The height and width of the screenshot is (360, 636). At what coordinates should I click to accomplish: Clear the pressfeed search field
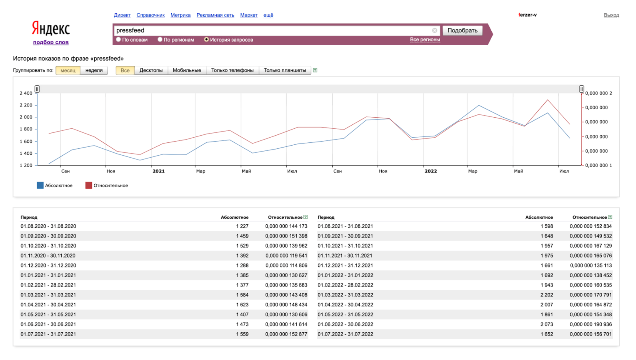coord(434,30)
